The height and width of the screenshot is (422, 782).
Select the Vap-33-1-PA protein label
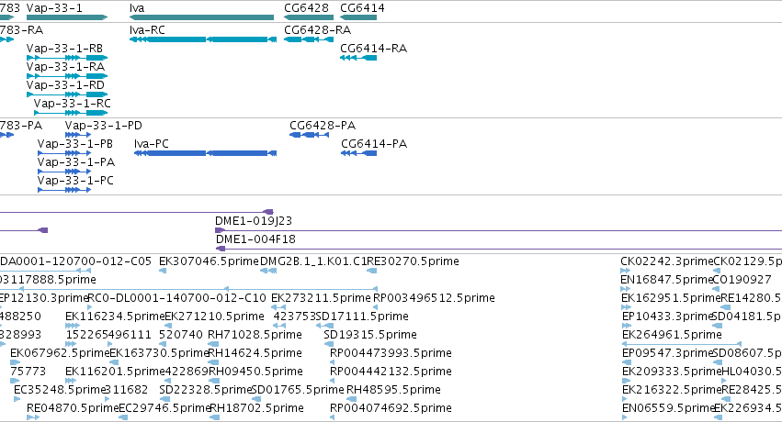(x=76, y=162)
